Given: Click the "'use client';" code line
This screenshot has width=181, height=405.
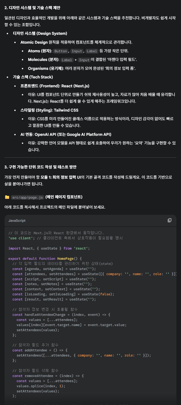Looking at the screenshot, I should (x=66, y=238).
